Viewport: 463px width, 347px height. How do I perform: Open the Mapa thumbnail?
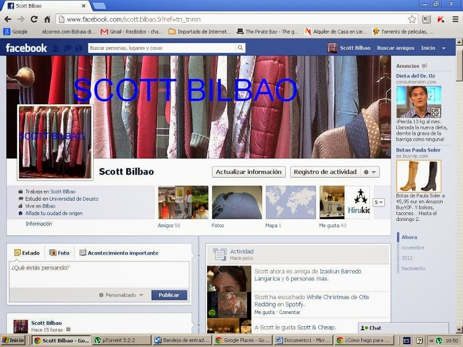pyautogui.click(x=291, y=202)
